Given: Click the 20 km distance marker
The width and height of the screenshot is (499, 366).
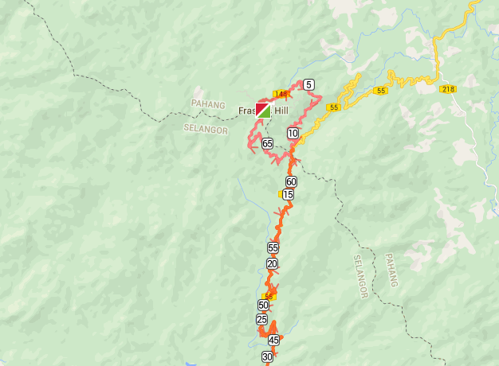Looking at the screenshot, I should [x=272, y=263].
